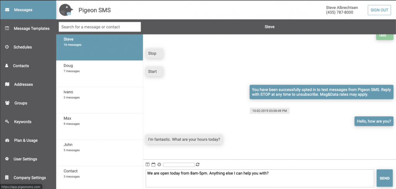This screenshot has height=189, width=396.
Task: Click the clock icon in compose toolbar
Action: click(x=159, y=165)
